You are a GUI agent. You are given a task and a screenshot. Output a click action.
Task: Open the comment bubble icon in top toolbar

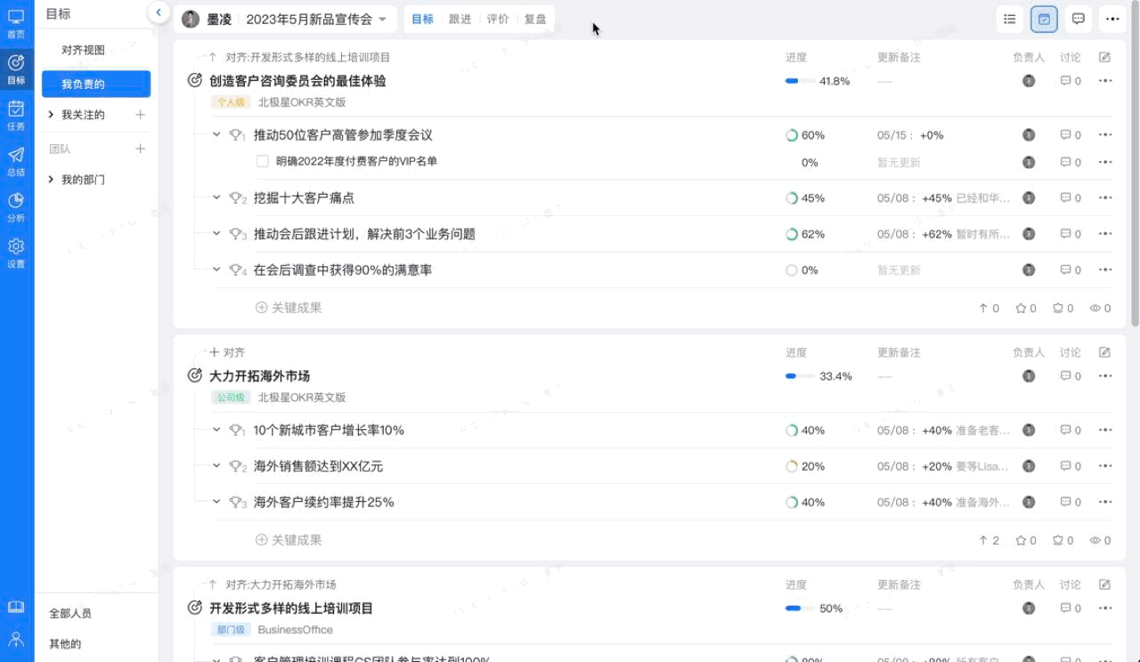[1078, 19]
